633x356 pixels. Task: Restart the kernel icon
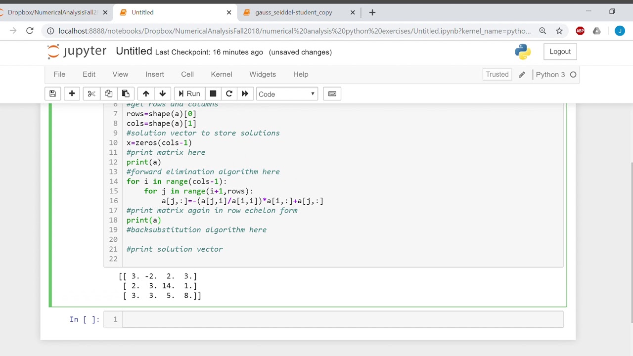[x=229, y=94]
